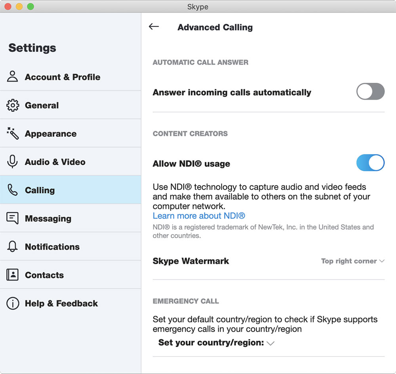Click the Help & Feedback info icon

[13, 303]
